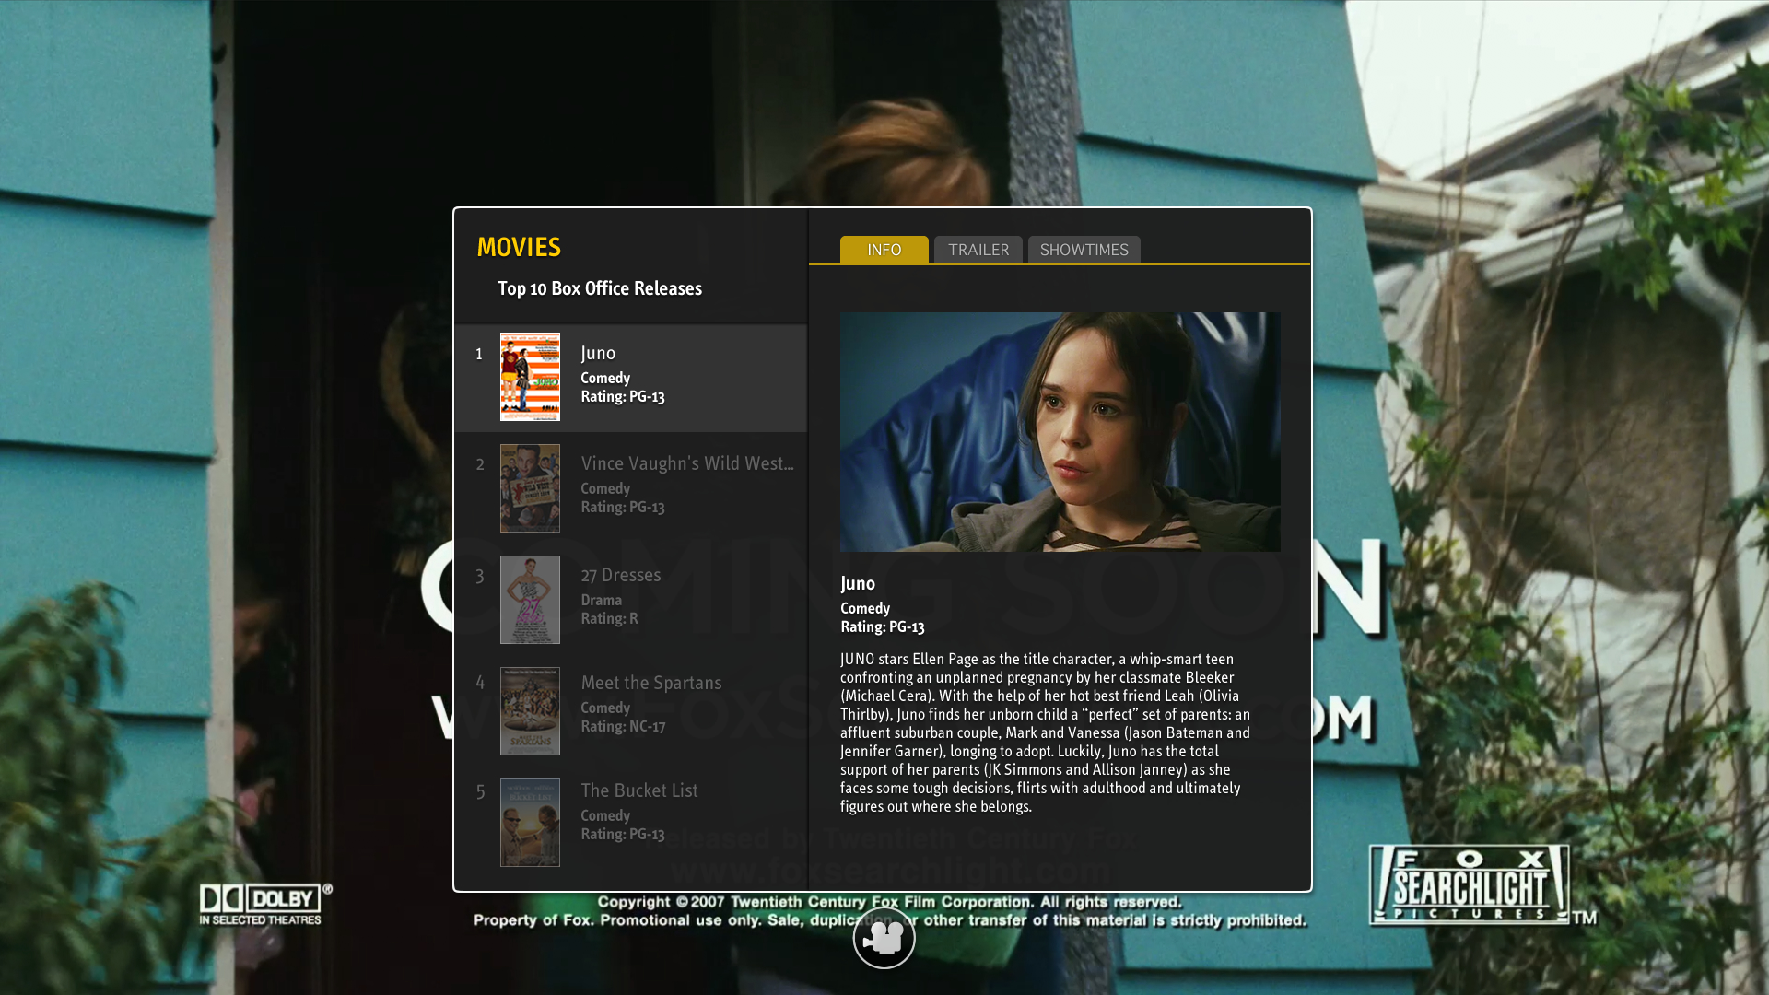Click the rank number 2 in the list
This screenshot has height=995, width=1769.
tap(479, 464)
